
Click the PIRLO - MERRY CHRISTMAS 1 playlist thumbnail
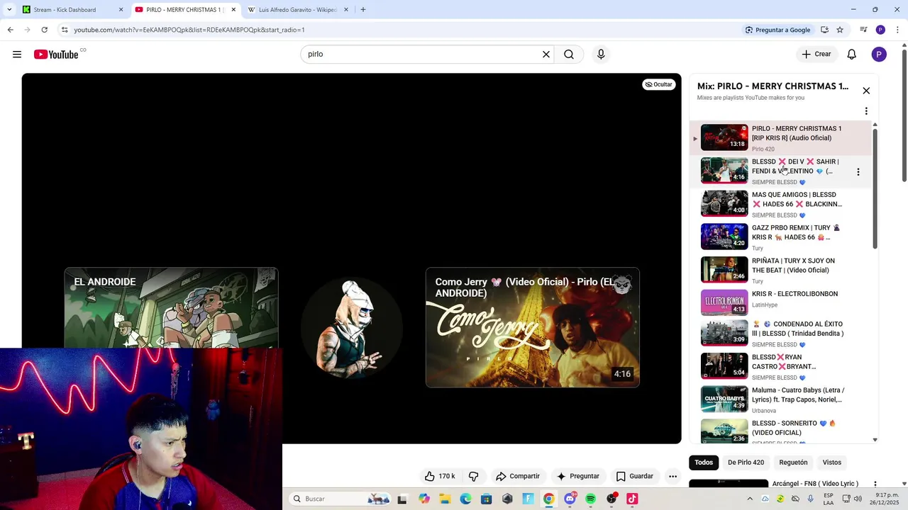click(x=724, y=137)
